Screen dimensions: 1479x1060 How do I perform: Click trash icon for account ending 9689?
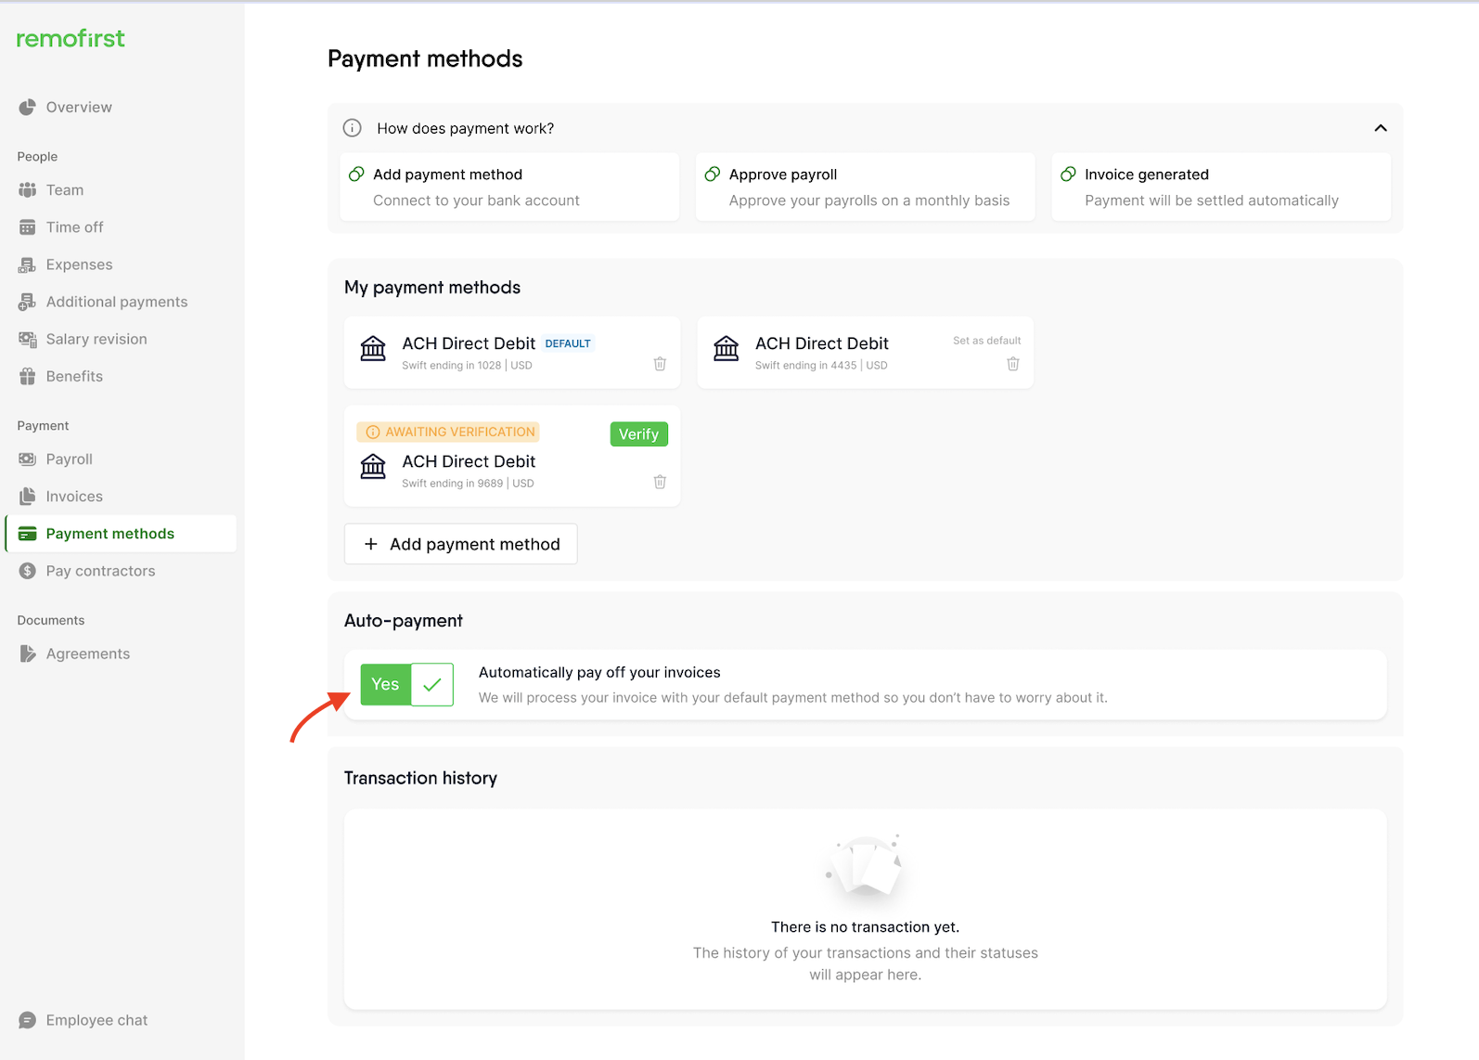(x=660, y=482)
